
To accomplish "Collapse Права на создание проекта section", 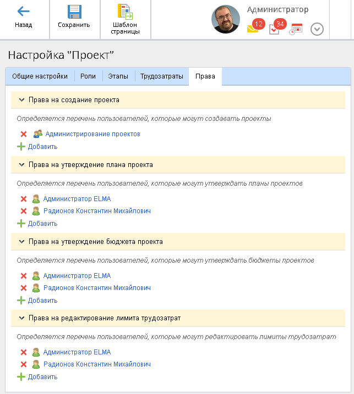I will point(21,100).
